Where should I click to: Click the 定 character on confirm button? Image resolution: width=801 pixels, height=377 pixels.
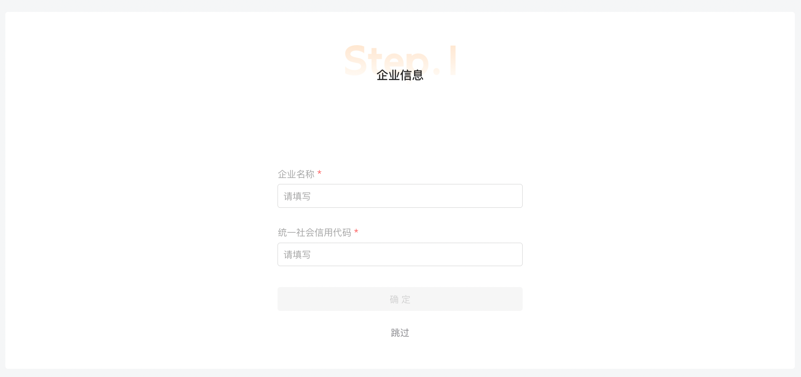(x=406, y=299)
